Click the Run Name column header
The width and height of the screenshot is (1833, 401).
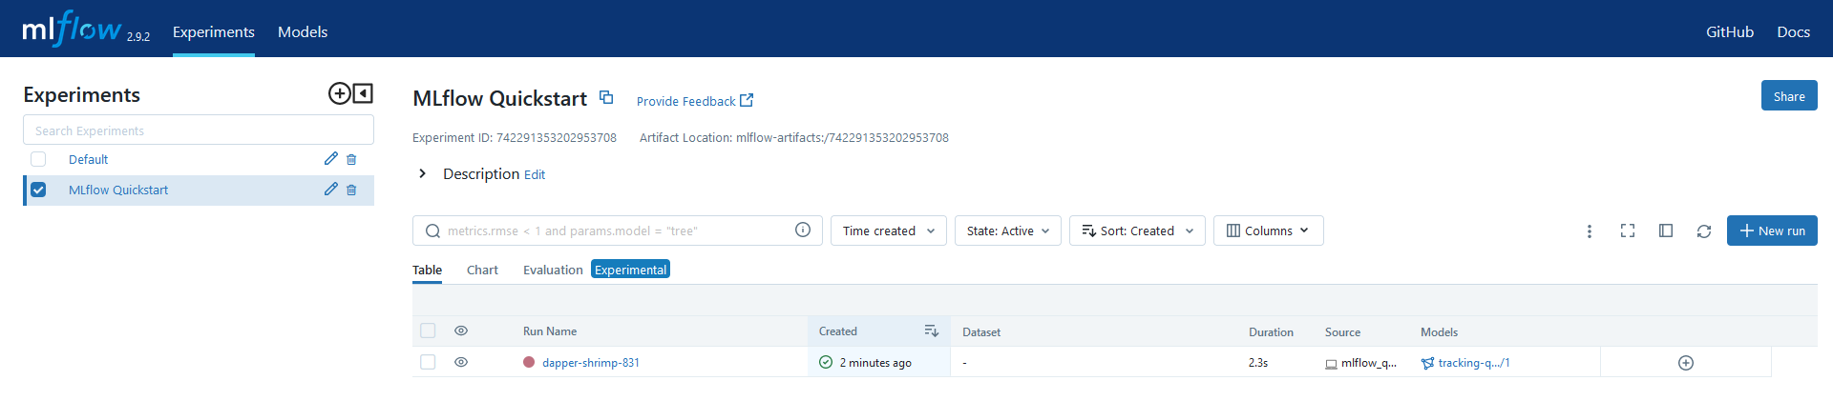click(550, 331)
